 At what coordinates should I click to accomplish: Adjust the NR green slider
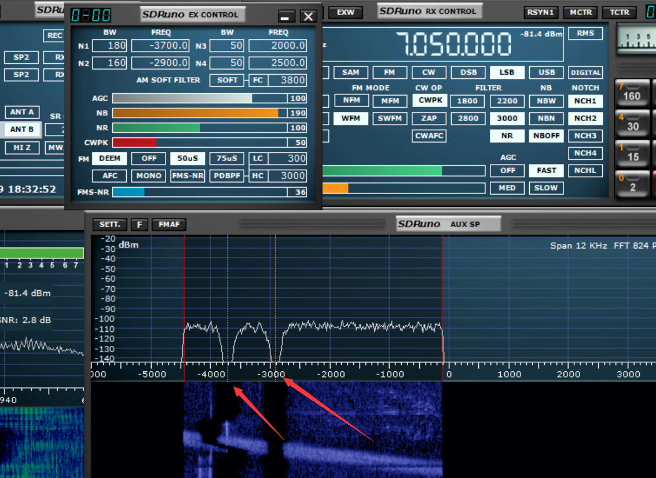[x=200, y=127]
